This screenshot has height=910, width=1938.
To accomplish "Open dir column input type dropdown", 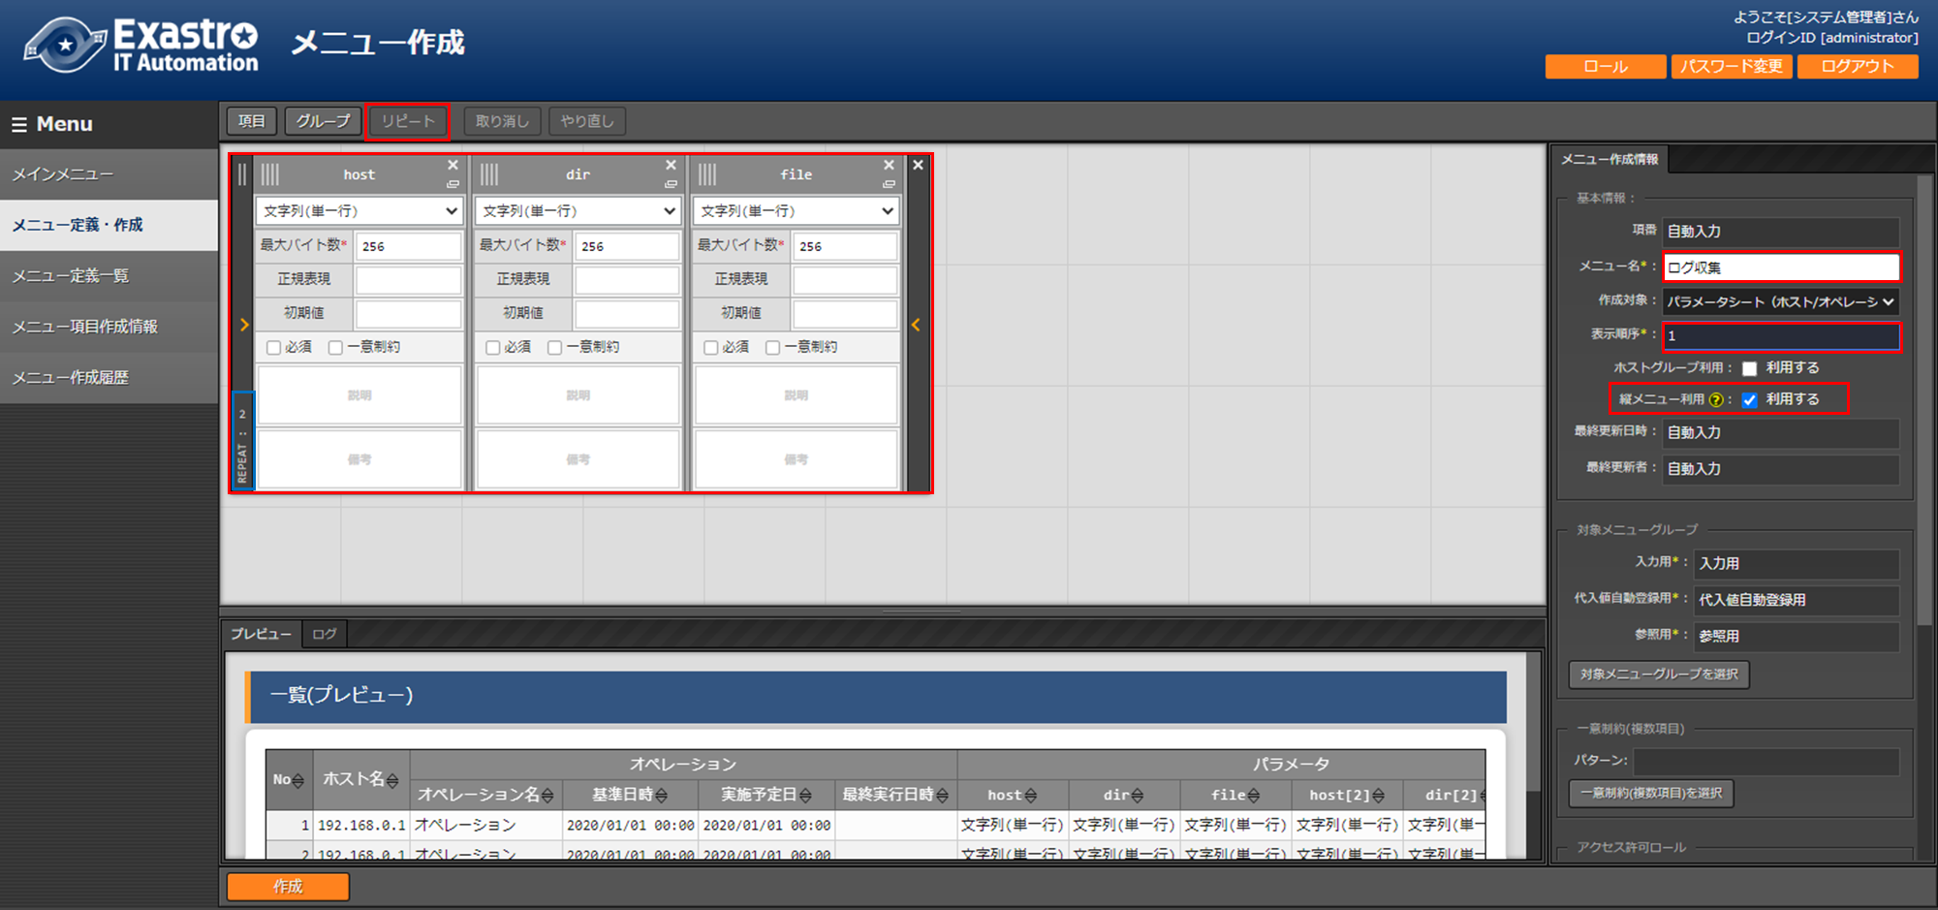I will pos(578,210).
